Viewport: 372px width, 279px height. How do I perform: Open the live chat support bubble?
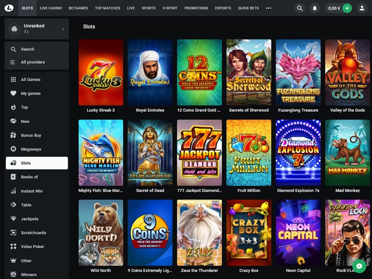(x=359, y=266)
